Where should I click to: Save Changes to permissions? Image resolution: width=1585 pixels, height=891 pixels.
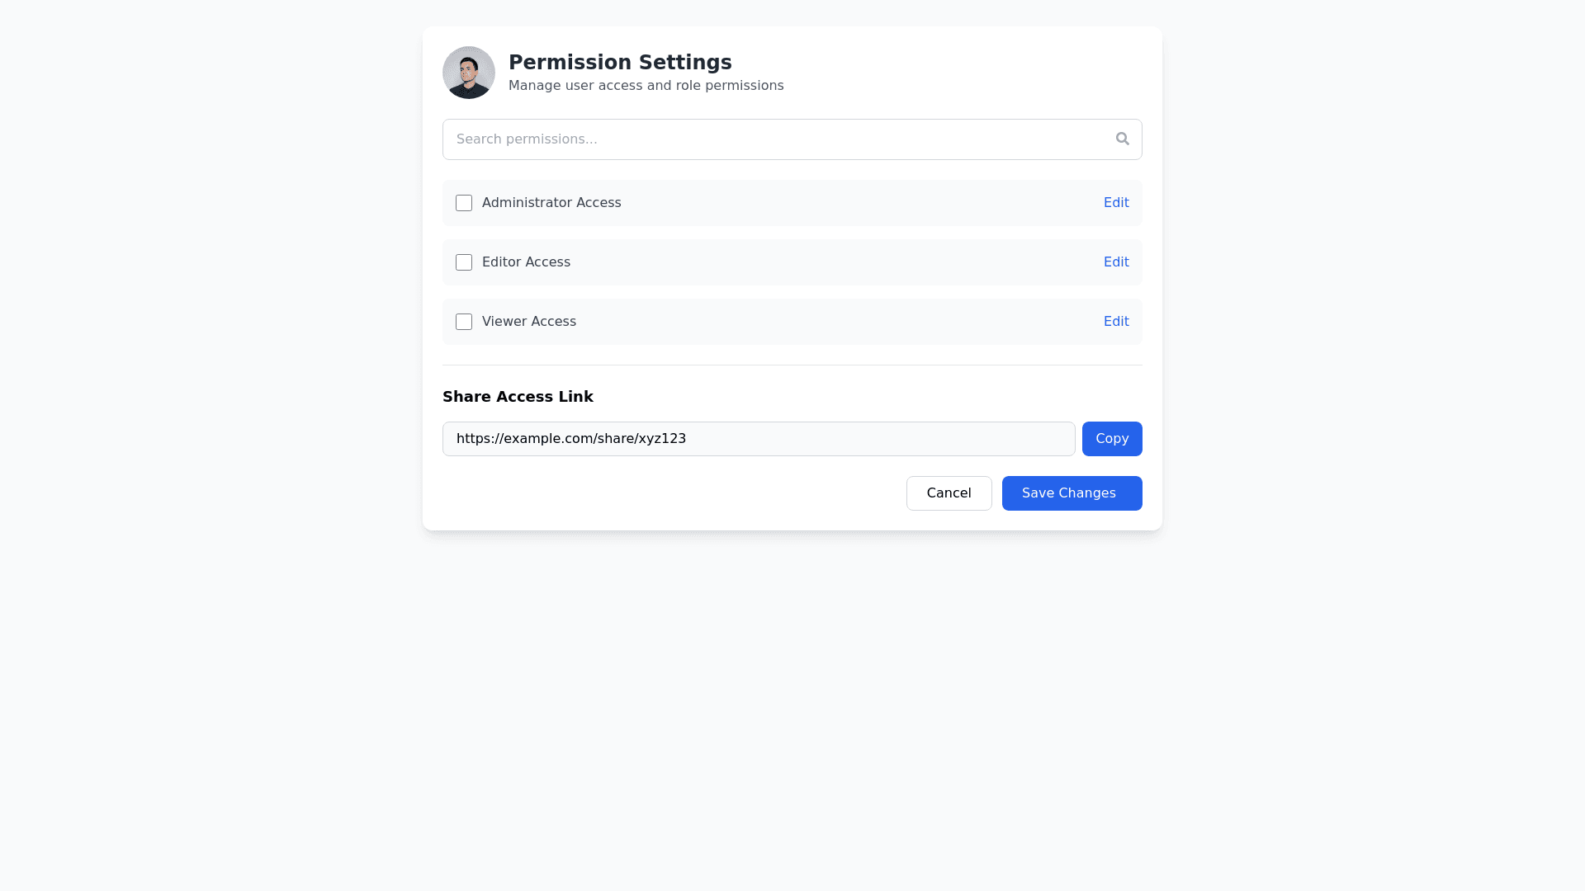[x=1071, y=493]
